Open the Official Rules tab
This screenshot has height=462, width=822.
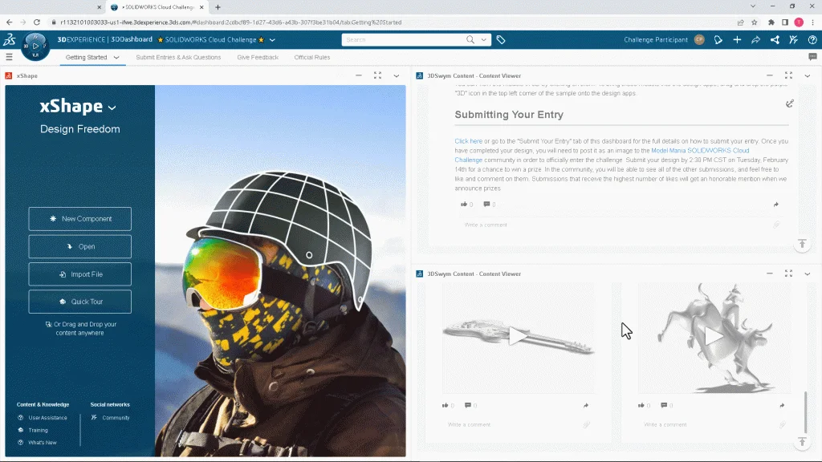pyautogui.click(x=311, y=57)
